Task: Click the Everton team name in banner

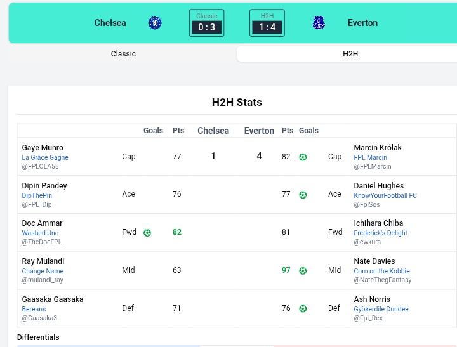Action: pos(362,23)
